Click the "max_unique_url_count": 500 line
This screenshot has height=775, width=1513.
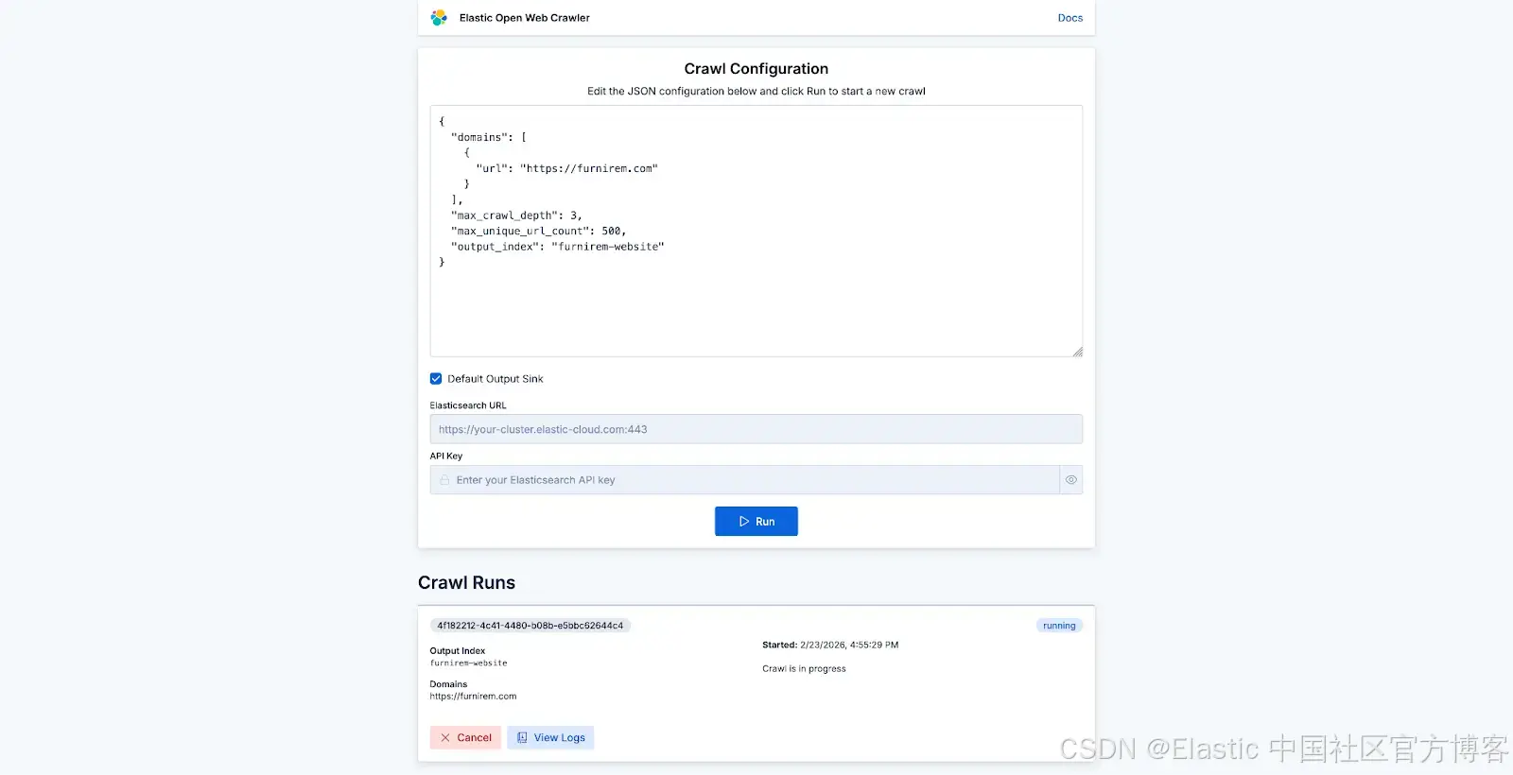pyautogui.click(x=538, y=231)
